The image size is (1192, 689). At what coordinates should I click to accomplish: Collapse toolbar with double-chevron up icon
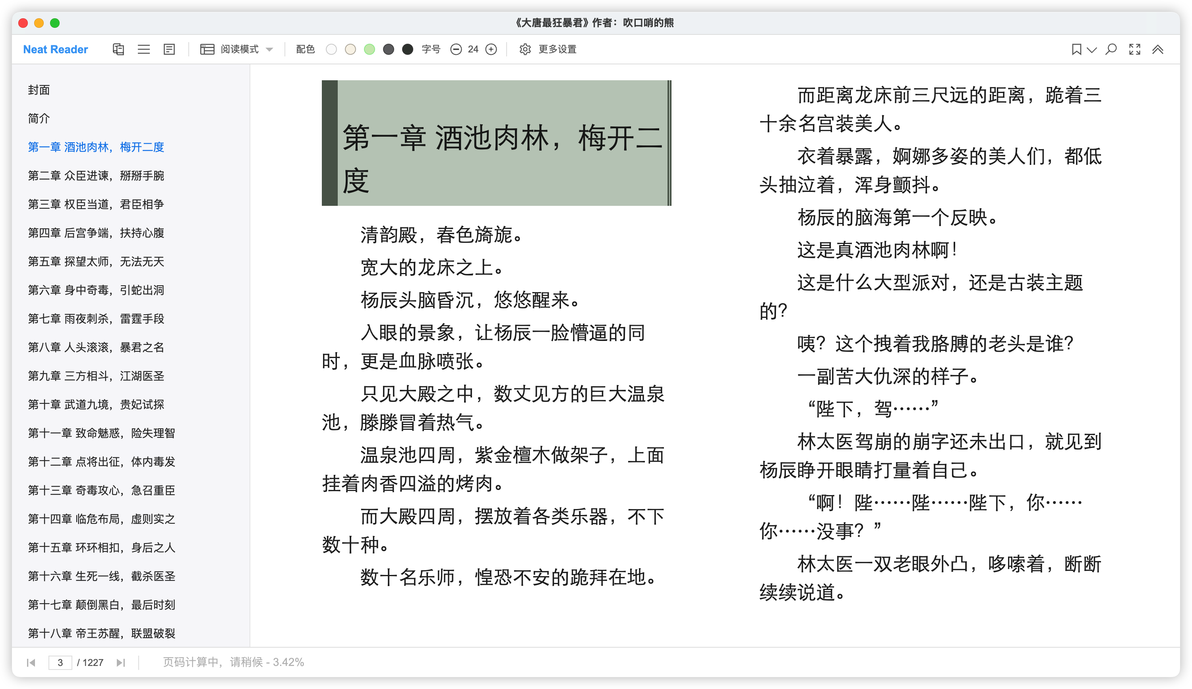(1157, 49)
